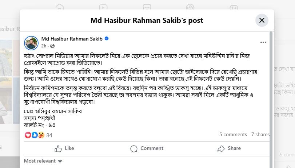Click the Home icon in top navigation

pyautogui.click(x=60, y=7)
